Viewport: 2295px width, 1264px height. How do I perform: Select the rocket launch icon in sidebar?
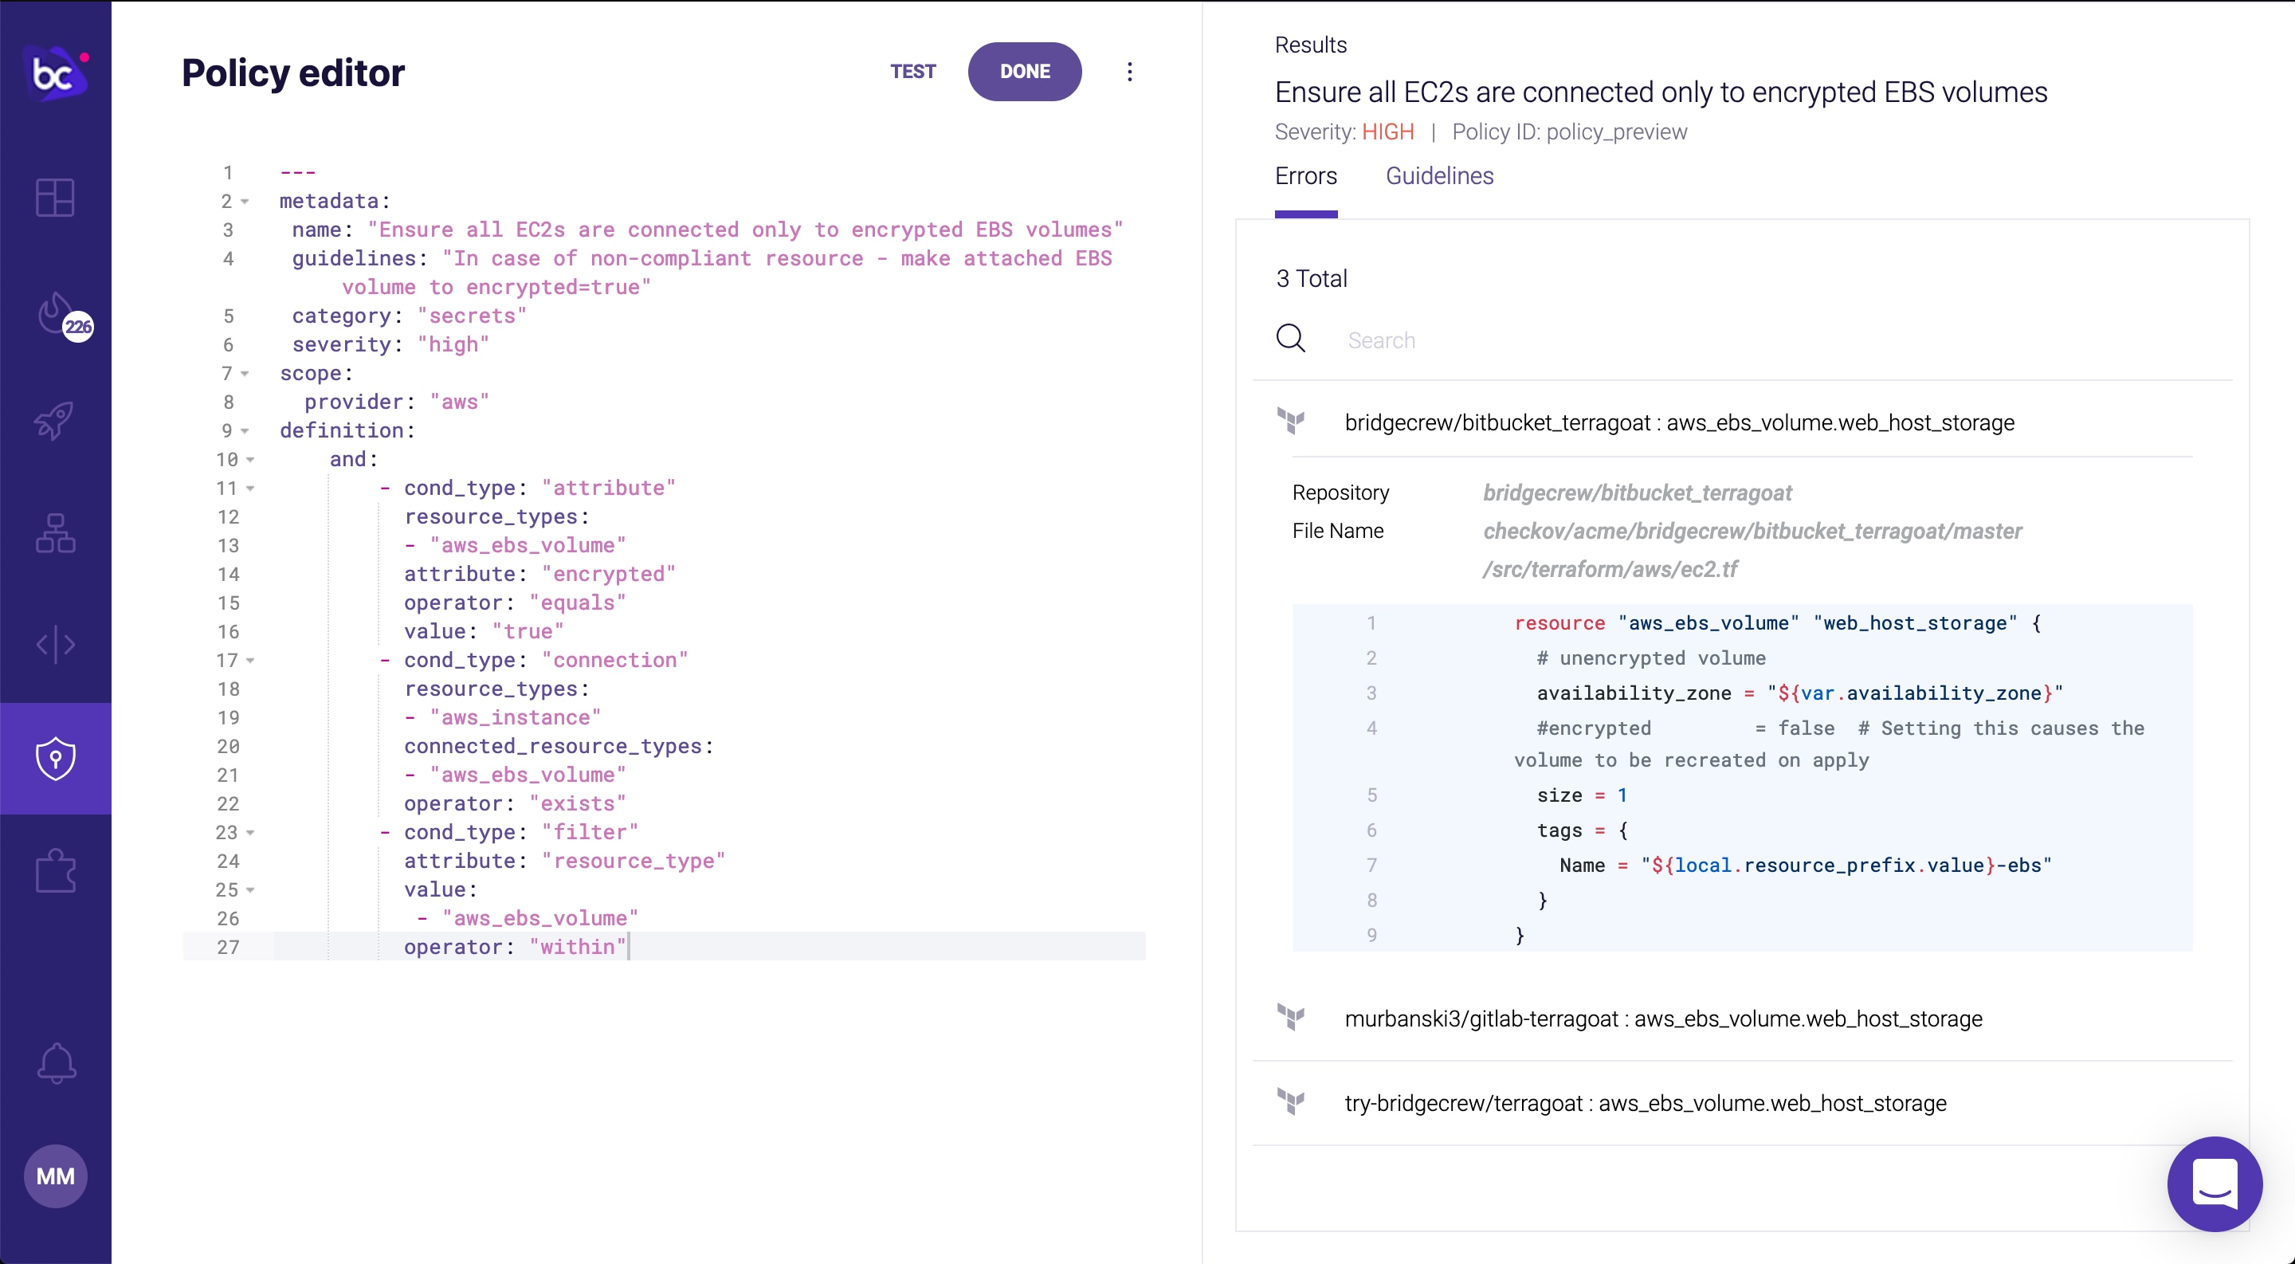pyautogui.click(x=55, y=421)
